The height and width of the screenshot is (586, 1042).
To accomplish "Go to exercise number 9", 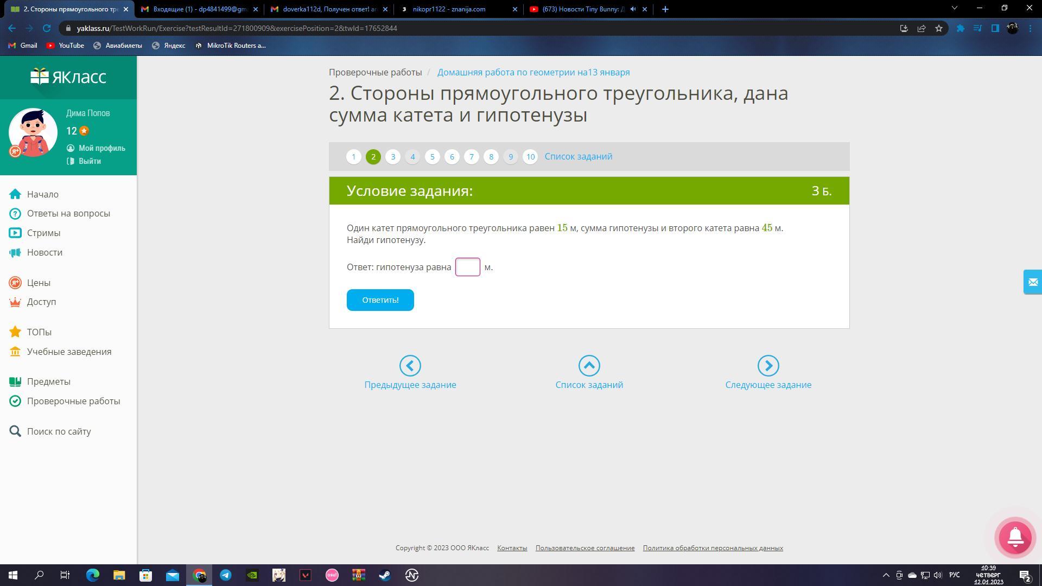I will [510, 157].
